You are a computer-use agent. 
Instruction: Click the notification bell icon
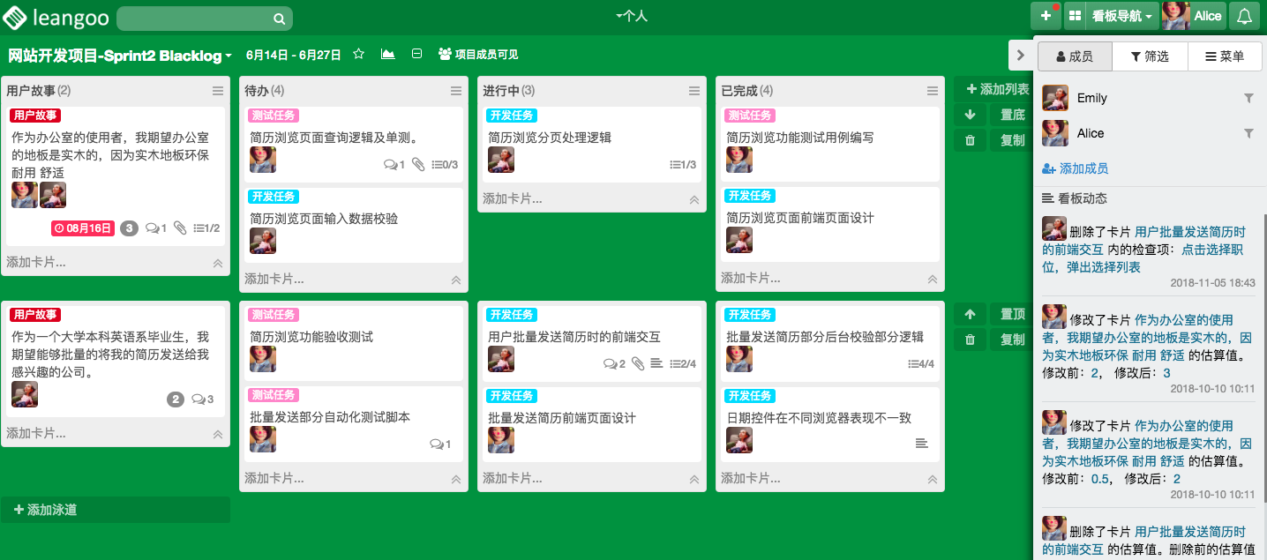click(1244, 16)
